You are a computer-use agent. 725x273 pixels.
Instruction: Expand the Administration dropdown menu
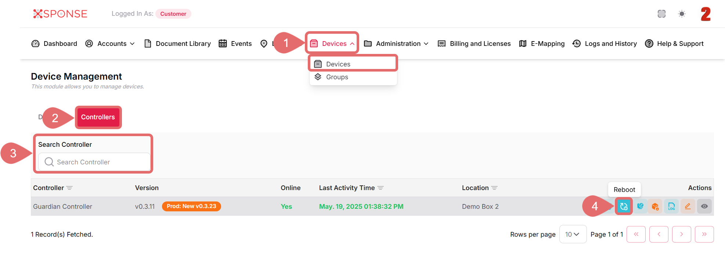pos(396,44)
